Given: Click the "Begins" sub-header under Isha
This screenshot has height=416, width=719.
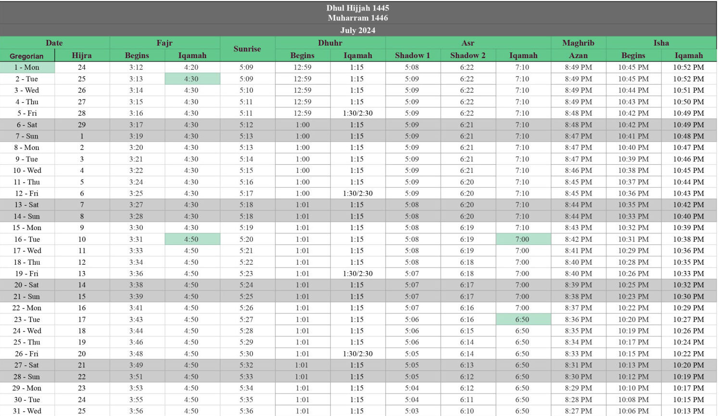Looking at the screenshot, I should [633, 55].
